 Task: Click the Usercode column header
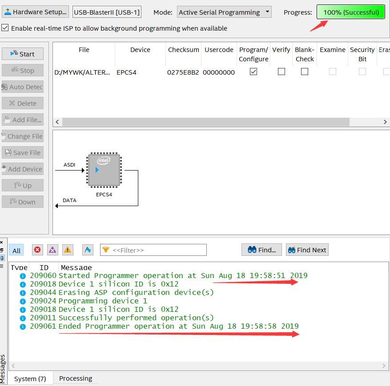(x=219, y=50)
